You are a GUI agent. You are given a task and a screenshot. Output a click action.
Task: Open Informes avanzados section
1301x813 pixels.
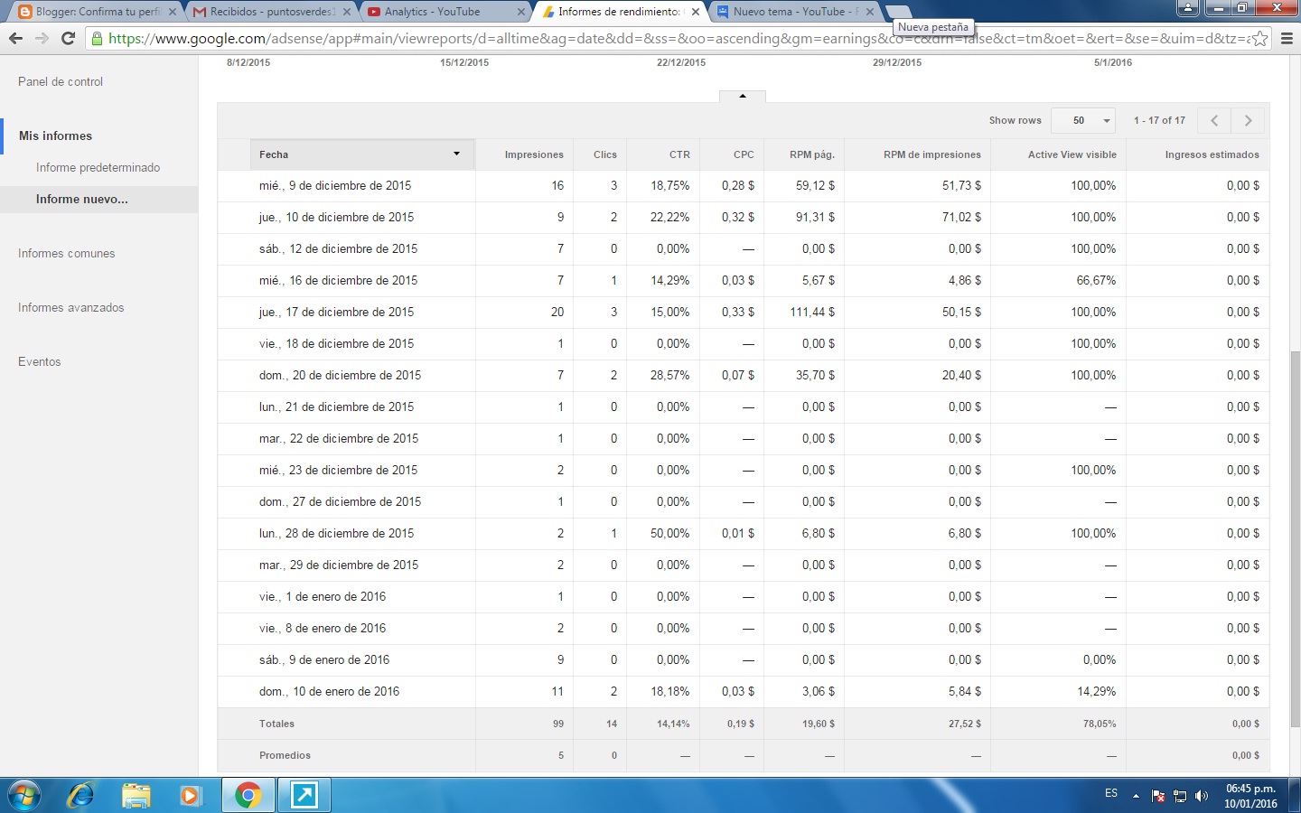[x=71, y=307]
